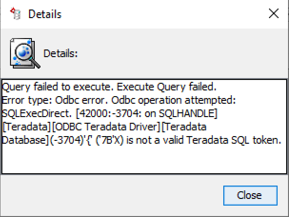Viewport: 289px width, 217px height.
Task: Click the magnifying glass document icon
Action: pos(25,53)
